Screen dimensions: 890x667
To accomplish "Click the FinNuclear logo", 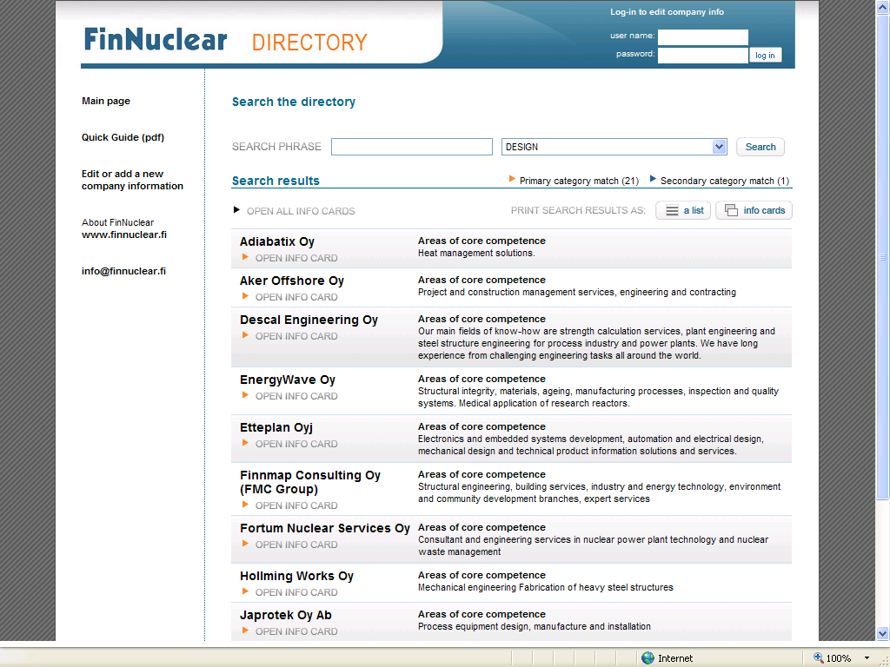I will click(x=155, y=40).
